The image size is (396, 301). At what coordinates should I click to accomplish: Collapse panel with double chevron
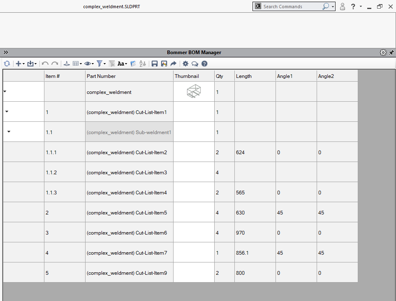[6, 52]
